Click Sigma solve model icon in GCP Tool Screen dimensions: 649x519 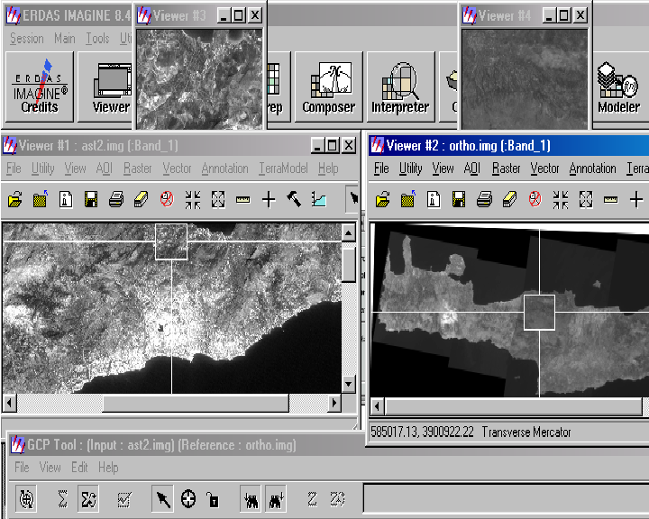point(62,499)
